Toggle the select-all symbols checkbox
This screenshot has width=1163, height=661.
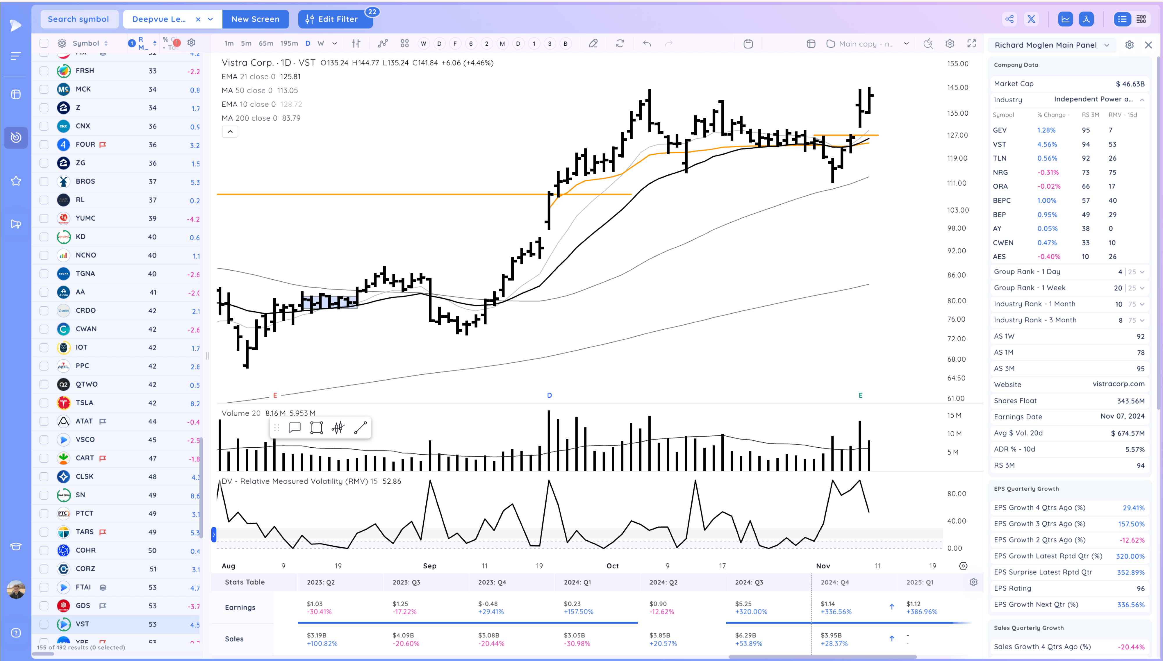pyautogui.click(x=44, y=43)
